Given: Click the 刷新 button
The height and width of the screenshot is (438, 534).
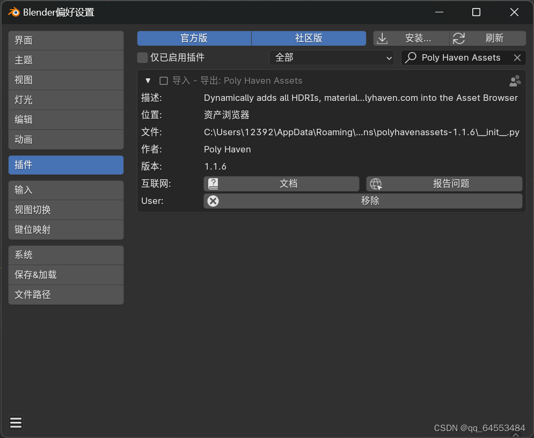Looking at the screenshot, I should point(488,38).
